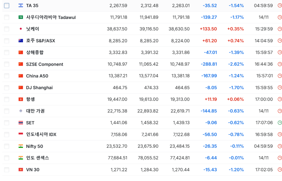Click the red clock icon in 항셍 row
The image size is (282, 181).
280,99
